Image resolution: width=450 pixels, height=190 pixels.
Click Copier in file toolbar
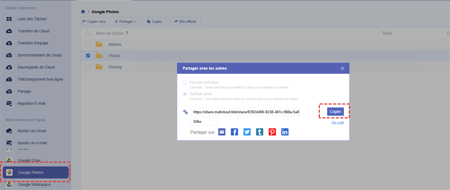tap(154, 22)
